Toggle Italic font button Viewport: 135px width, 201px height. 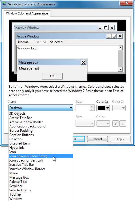pos(123,123)
